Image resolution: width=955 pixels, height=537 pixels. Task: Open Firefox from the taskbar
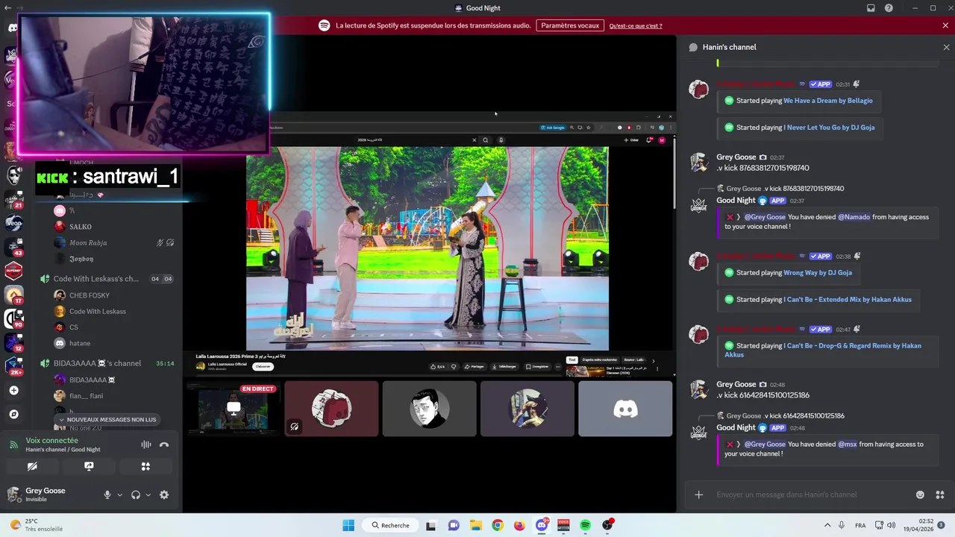[x=519, y=525]
